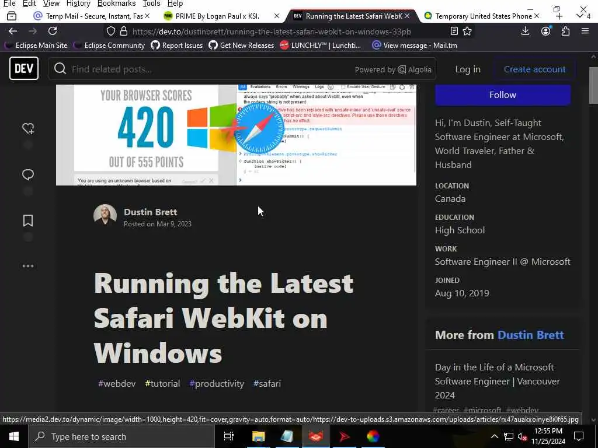Follow Dustin Brett with the Follow button
This screenshot has height=448, width=598.
pos(503,95)
